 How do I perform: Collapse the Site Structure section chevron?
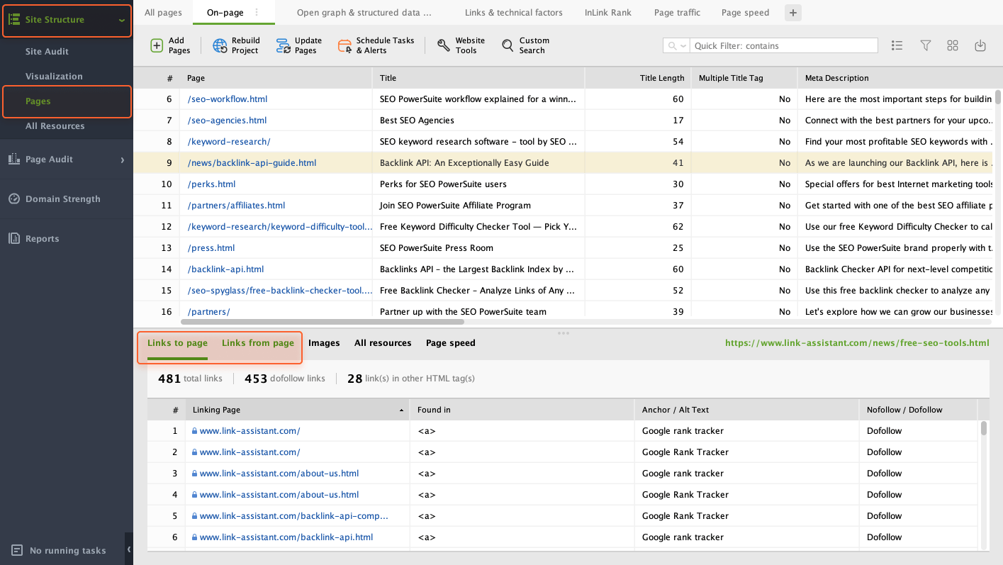pyautogui.click(x=122, y=21)
